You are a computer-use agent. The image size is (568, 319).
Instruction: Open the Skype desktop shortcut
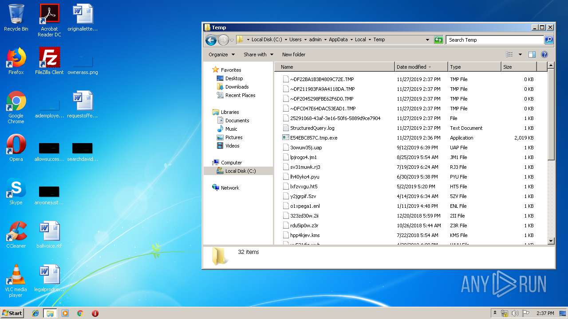pyautogui.click(x=16, y=191)
